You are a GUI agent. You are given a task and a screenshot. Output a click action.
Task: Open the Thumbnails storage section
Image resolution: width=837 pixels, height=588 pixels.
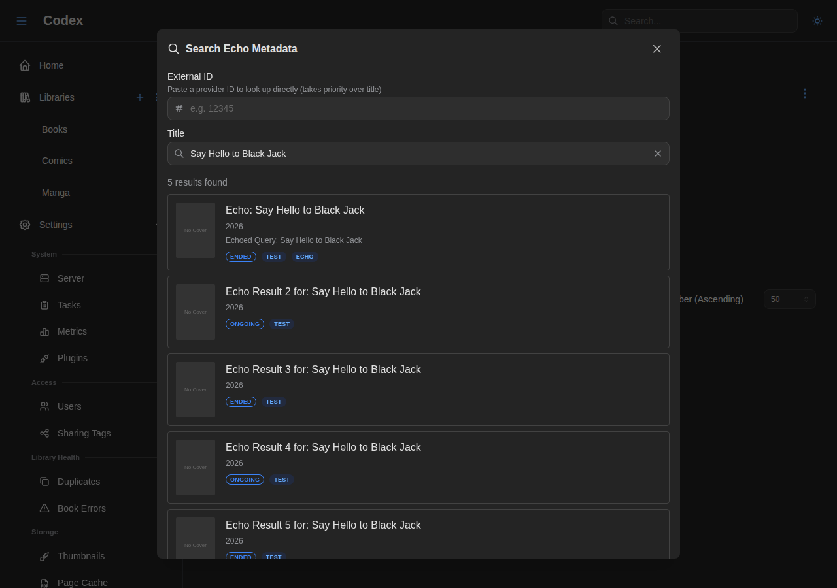[81, 555]
